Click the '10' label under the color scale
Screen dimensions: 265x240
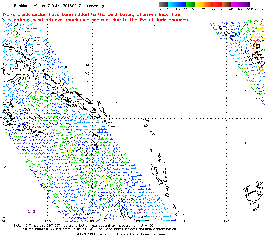[x=177, y=9]
